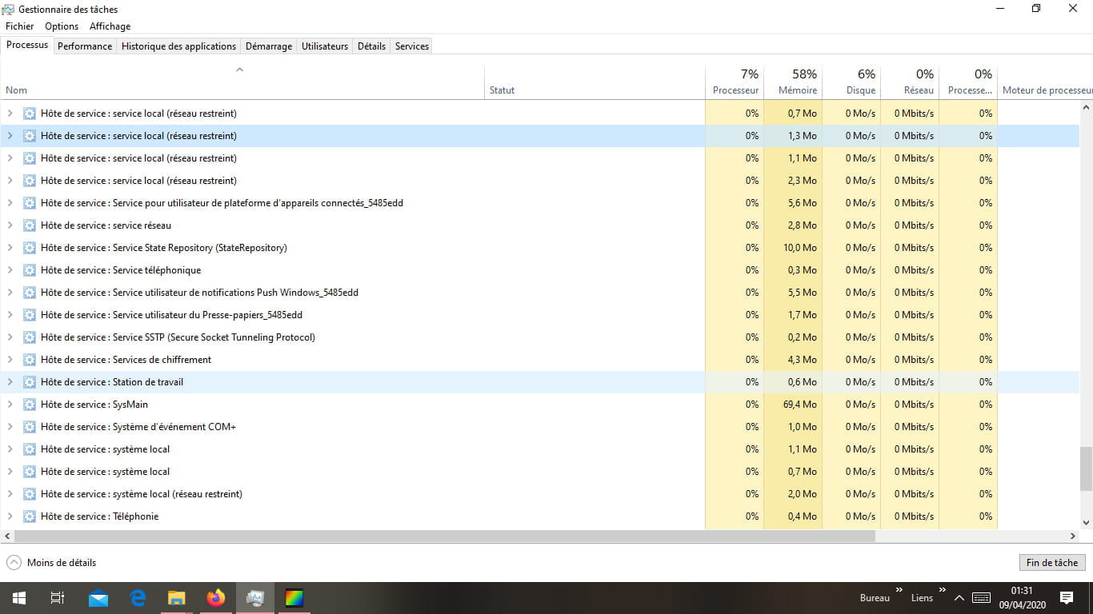
Task: Open the Services tab
Action: (412, 46)
